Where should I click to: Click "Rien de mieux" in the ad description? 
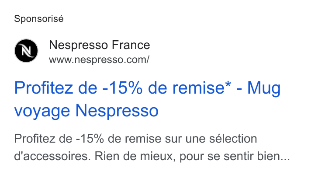coord(135,156)
